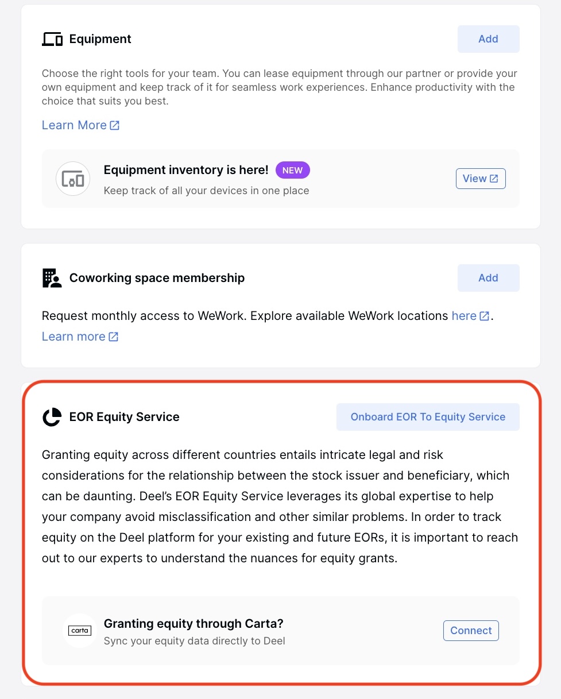This screenshot has width=561, height=699.
Task: Open the Learn More link under Equipment
Action: (x=74, y=125)
